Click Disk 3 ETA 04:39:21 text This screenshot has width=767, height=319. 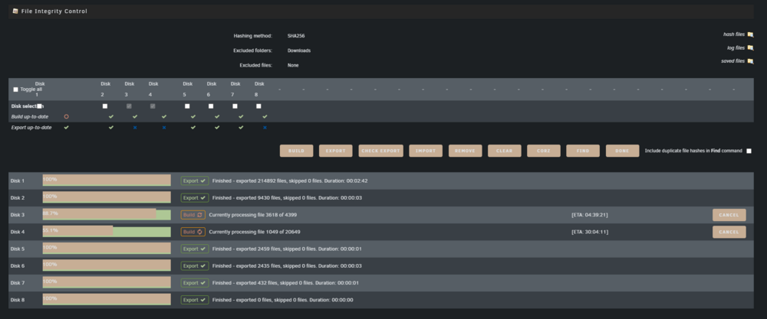589,215
